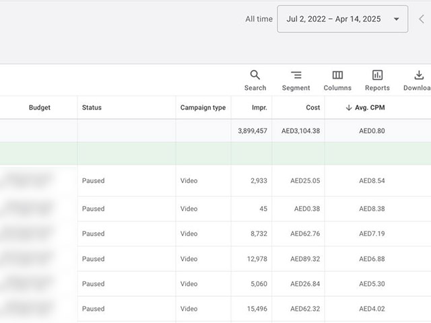Image resolution: width=431 pixels, height=323 pixels.
Task: Click Paused status in AED0.38 row
Action: pos(93,209)
